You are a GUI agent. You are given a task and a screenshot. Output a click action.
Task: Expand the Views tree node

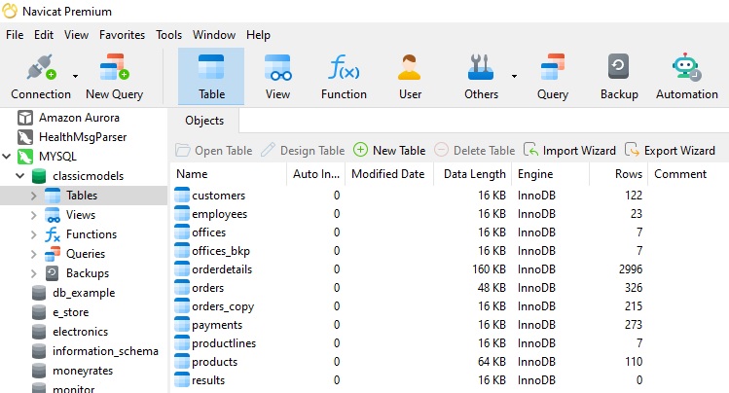pos(33,215)
